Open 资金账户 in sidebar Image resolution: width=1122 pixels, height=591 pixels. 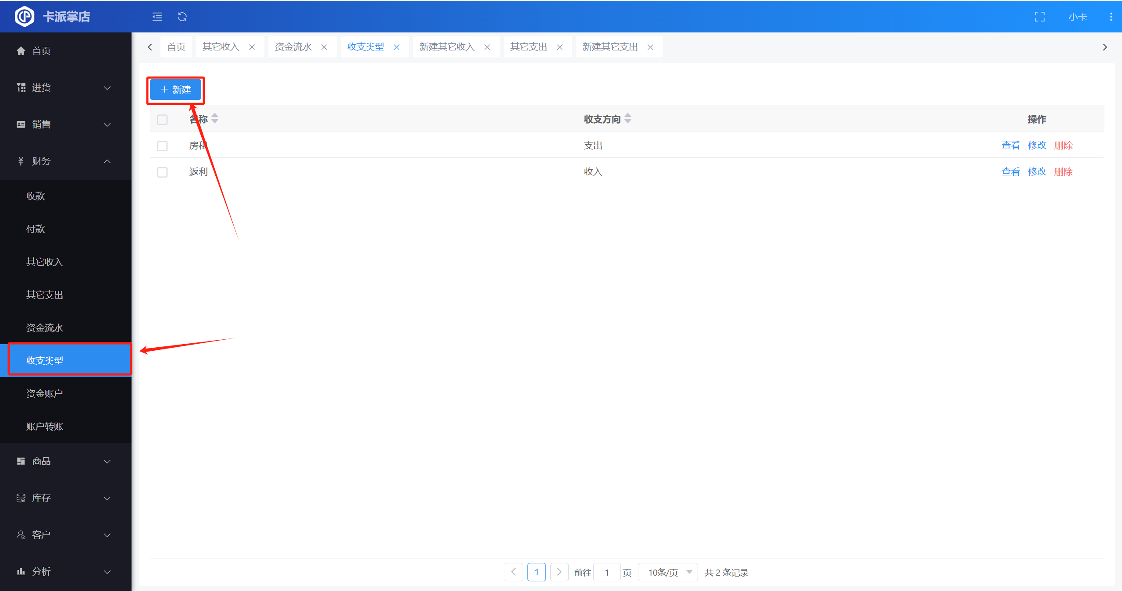coord(45,393)
